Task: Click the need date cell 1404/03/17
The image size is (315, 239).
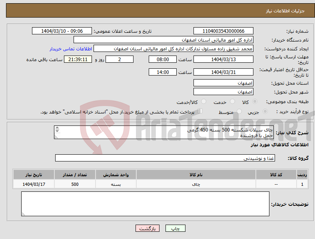Action: (34, 184)
